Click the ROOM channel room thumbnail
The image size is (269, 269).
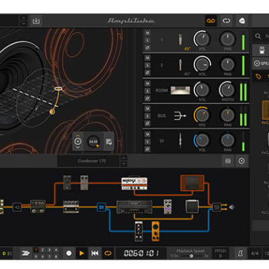180,90
